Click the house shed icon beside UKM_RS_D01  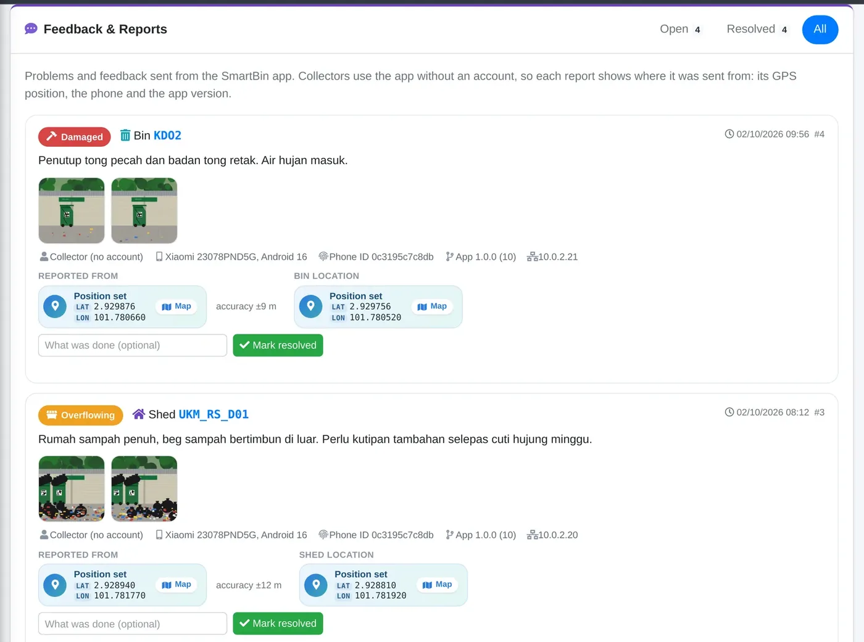tap(139, 414)
